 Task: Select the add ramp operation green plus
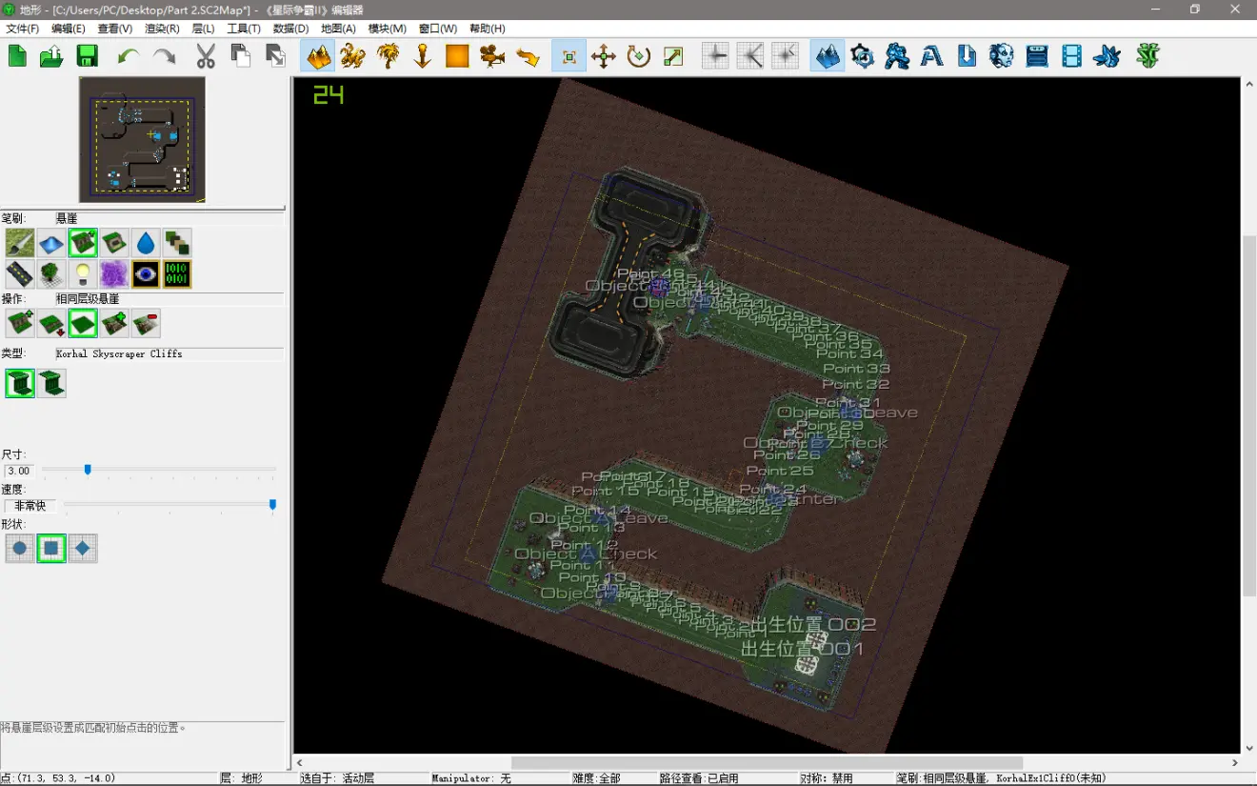[x=114, y=324]
